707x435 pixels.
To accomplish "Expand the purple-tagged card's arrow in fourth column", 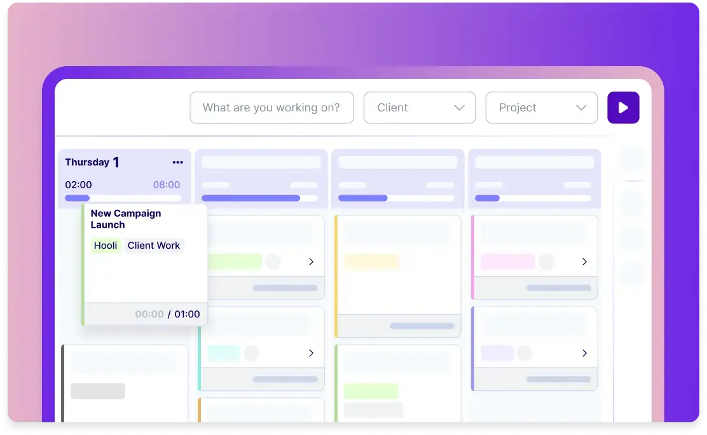I will 584,353.
